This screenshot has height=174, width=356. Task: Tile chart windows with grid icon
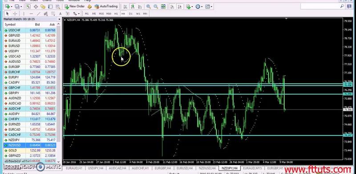click(x=163, y=7)
